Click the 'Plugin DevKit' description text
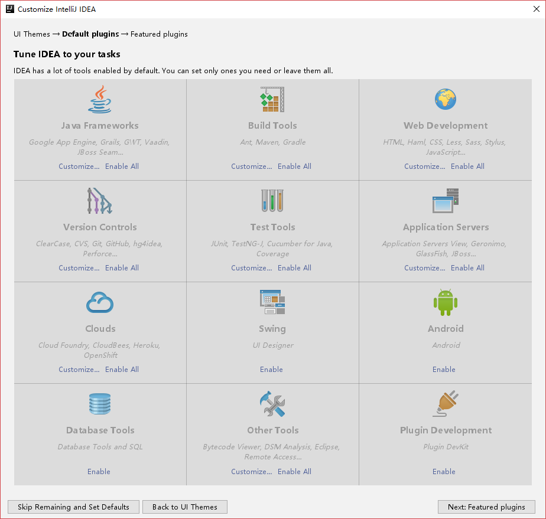Screen dimensions: 546x519 [446, 446]
